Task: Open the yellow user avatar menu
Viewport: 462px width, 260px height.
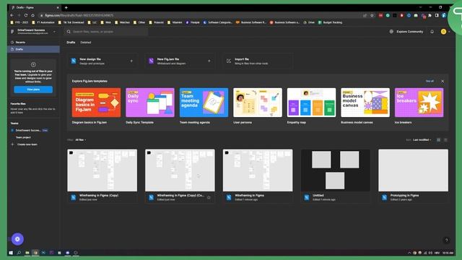Action: pos(443,32)
